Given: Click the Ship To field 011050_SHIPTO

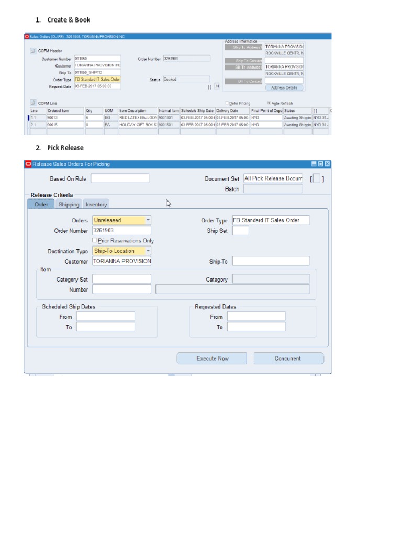Looking at the screenshot, I should coord(97,72).
